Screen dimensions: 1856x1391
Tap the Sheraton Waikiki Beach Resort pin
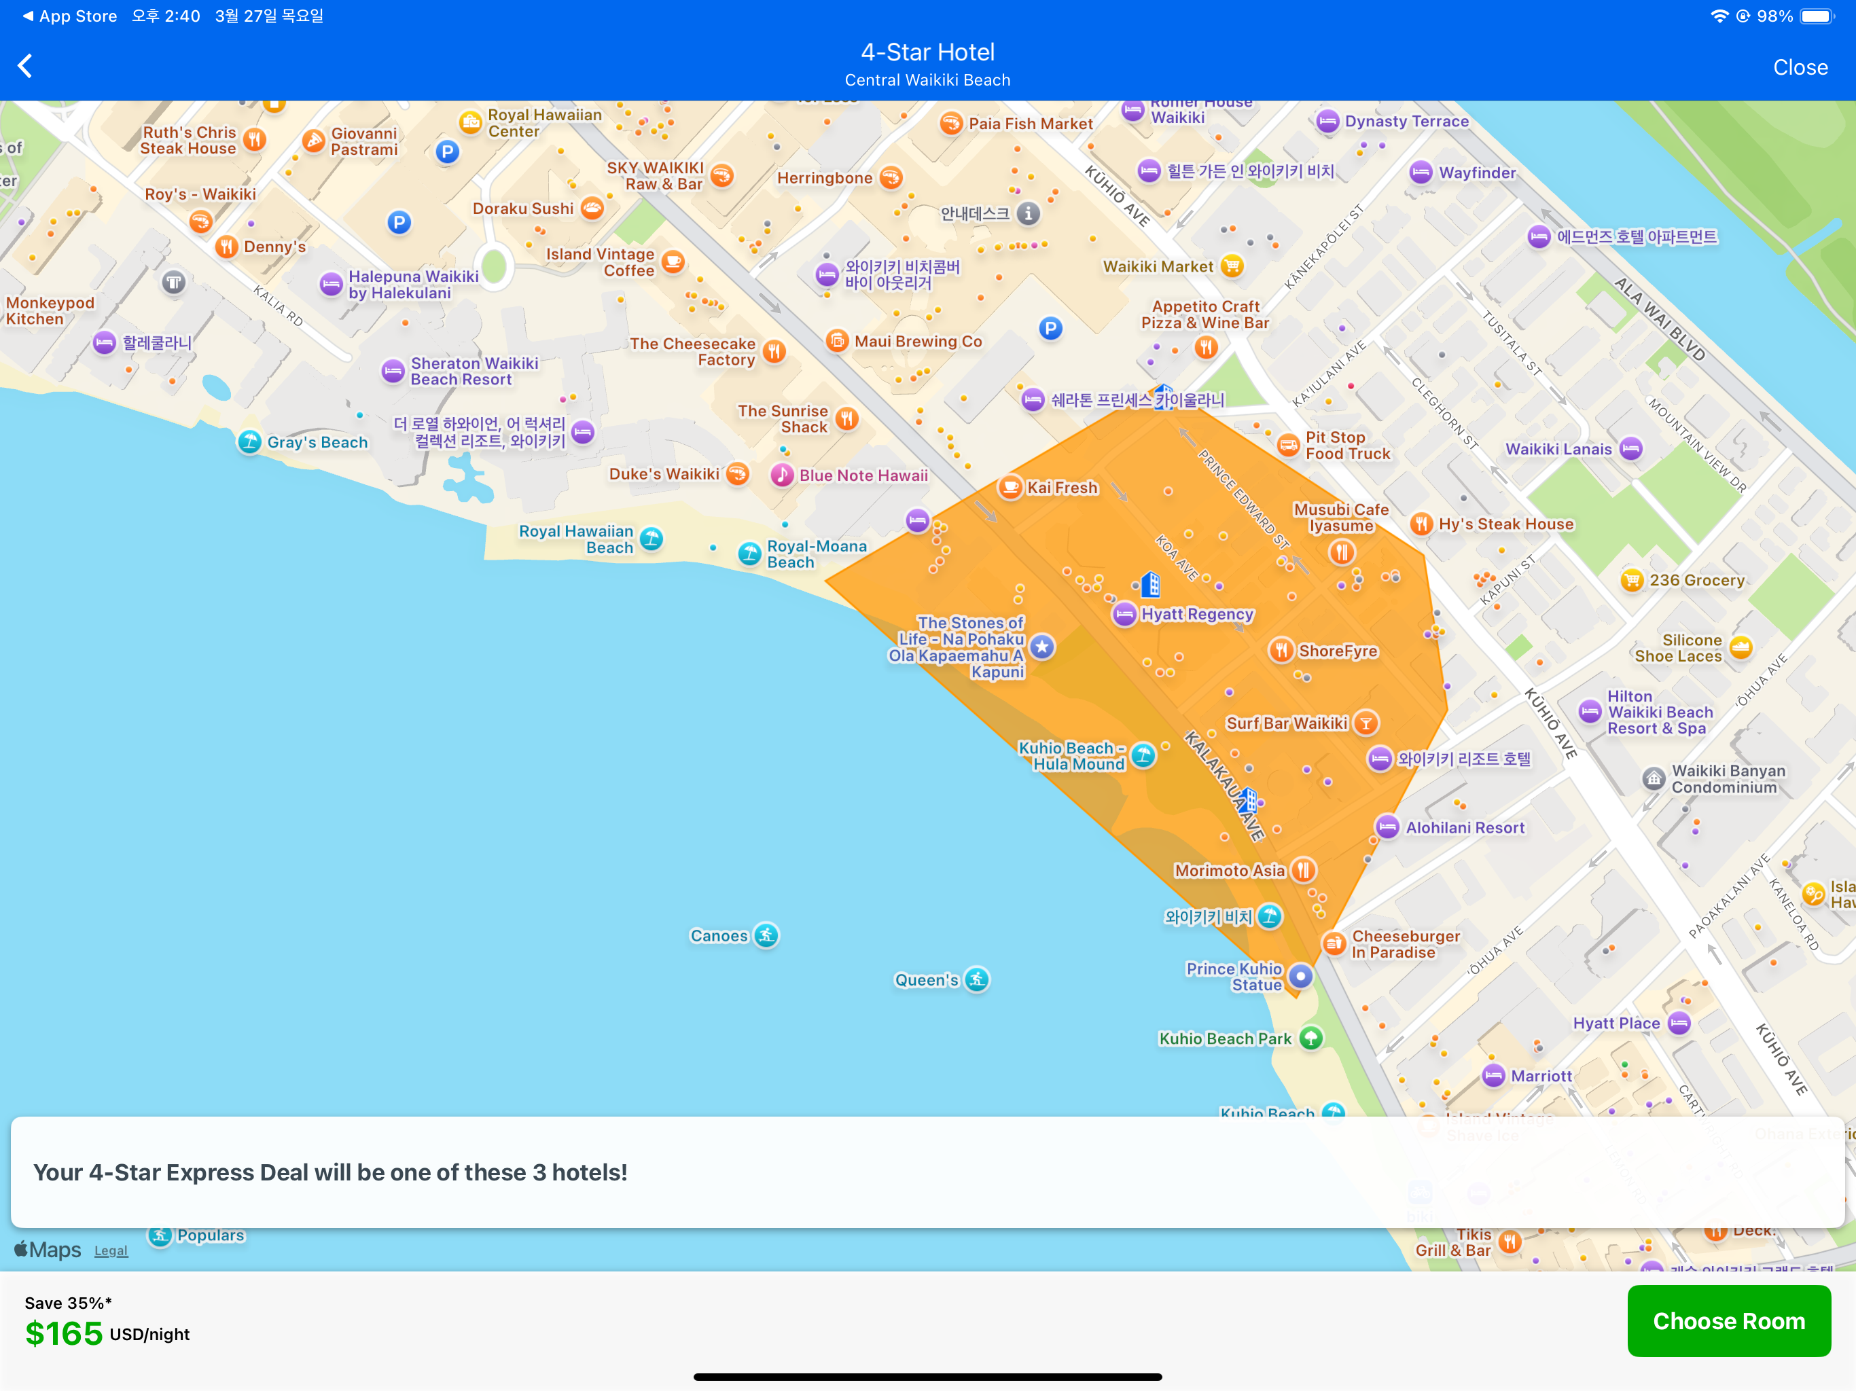pos(393,371)
